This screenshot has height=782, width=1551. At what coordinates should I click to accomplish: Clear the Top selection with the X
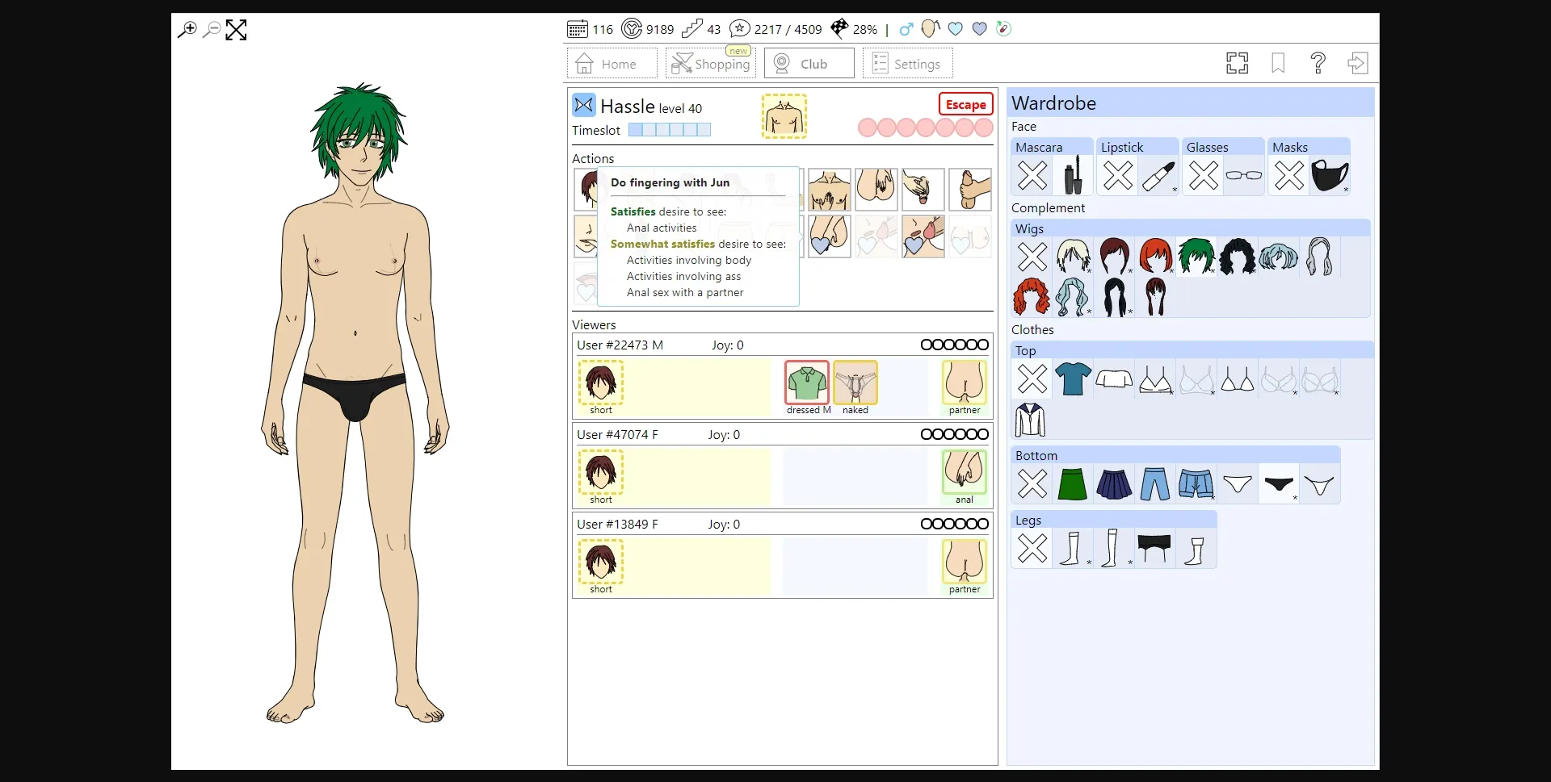point(1032,378)
